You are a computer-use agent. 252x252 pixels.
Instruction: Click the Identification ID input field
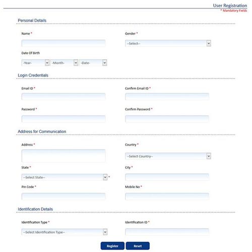tap(167, 232)
